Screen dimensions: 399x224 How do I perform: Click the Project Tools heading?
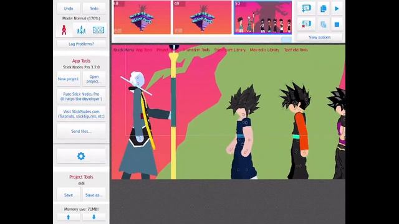coord(81,177)
